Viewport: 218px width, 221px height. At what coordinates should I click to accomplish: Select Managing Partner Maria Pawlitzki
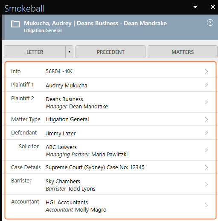tap(87, 155)
